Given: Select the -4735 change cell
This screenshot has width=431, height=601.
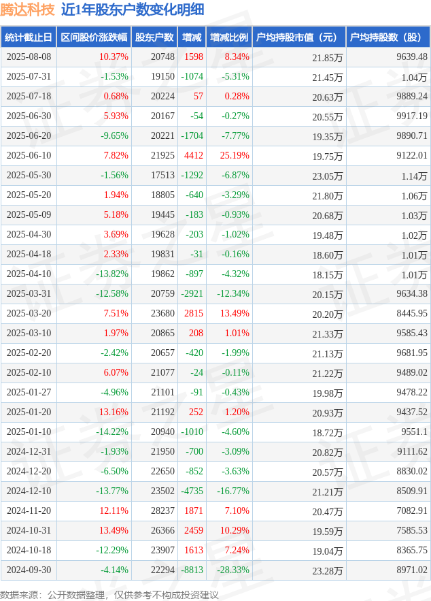Looking at the screenshot, I should [x=192, y=491].
